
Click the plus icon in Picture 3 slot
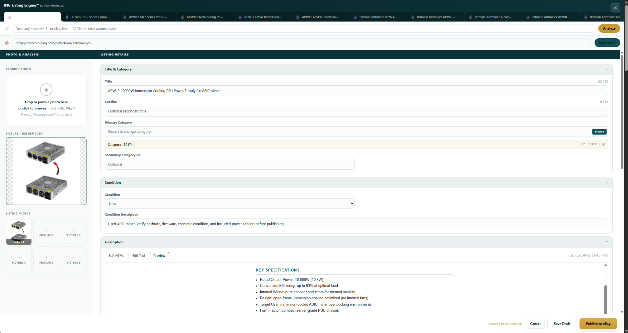[74, 230]
